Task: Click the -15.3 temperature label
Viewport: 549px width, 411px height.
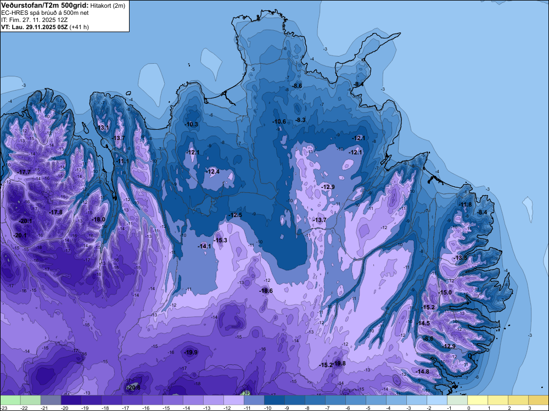Action: pyautogui.click(x=220, y=240)
